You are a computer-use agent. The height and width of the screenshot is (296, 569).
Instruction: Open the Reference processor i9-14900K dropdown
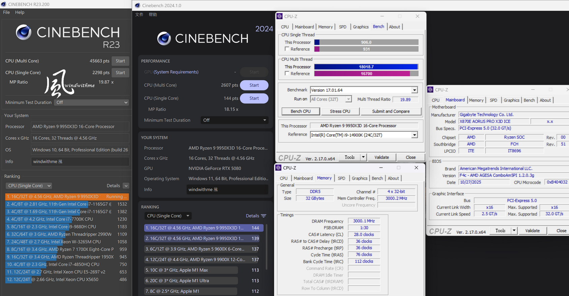[414, 135]
